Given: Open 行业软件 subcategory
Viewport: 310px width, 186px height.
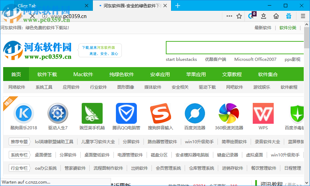Looking at the screenshot, I should coord(98,87).
